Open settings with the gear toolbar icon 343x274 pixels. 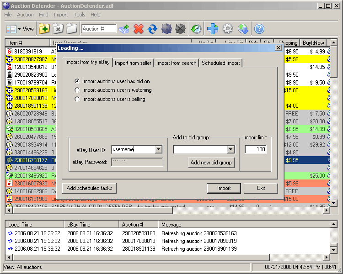[228, 29]
